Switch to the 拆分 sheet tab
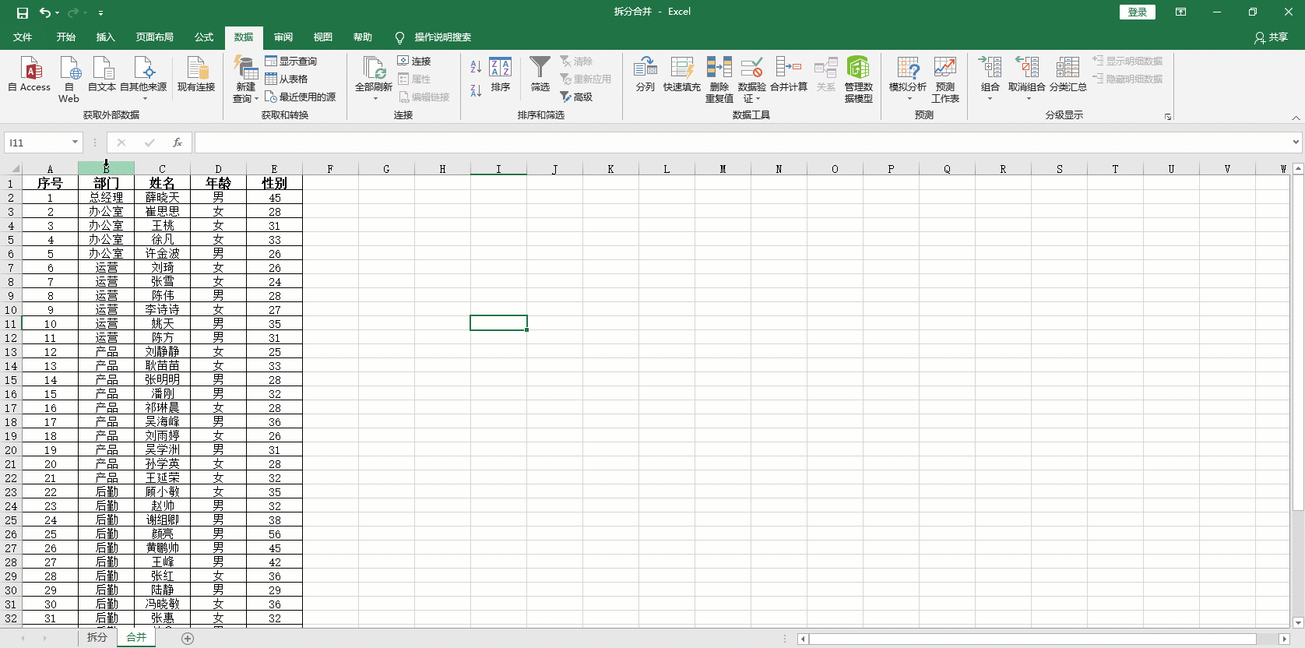 coord(97,637)
